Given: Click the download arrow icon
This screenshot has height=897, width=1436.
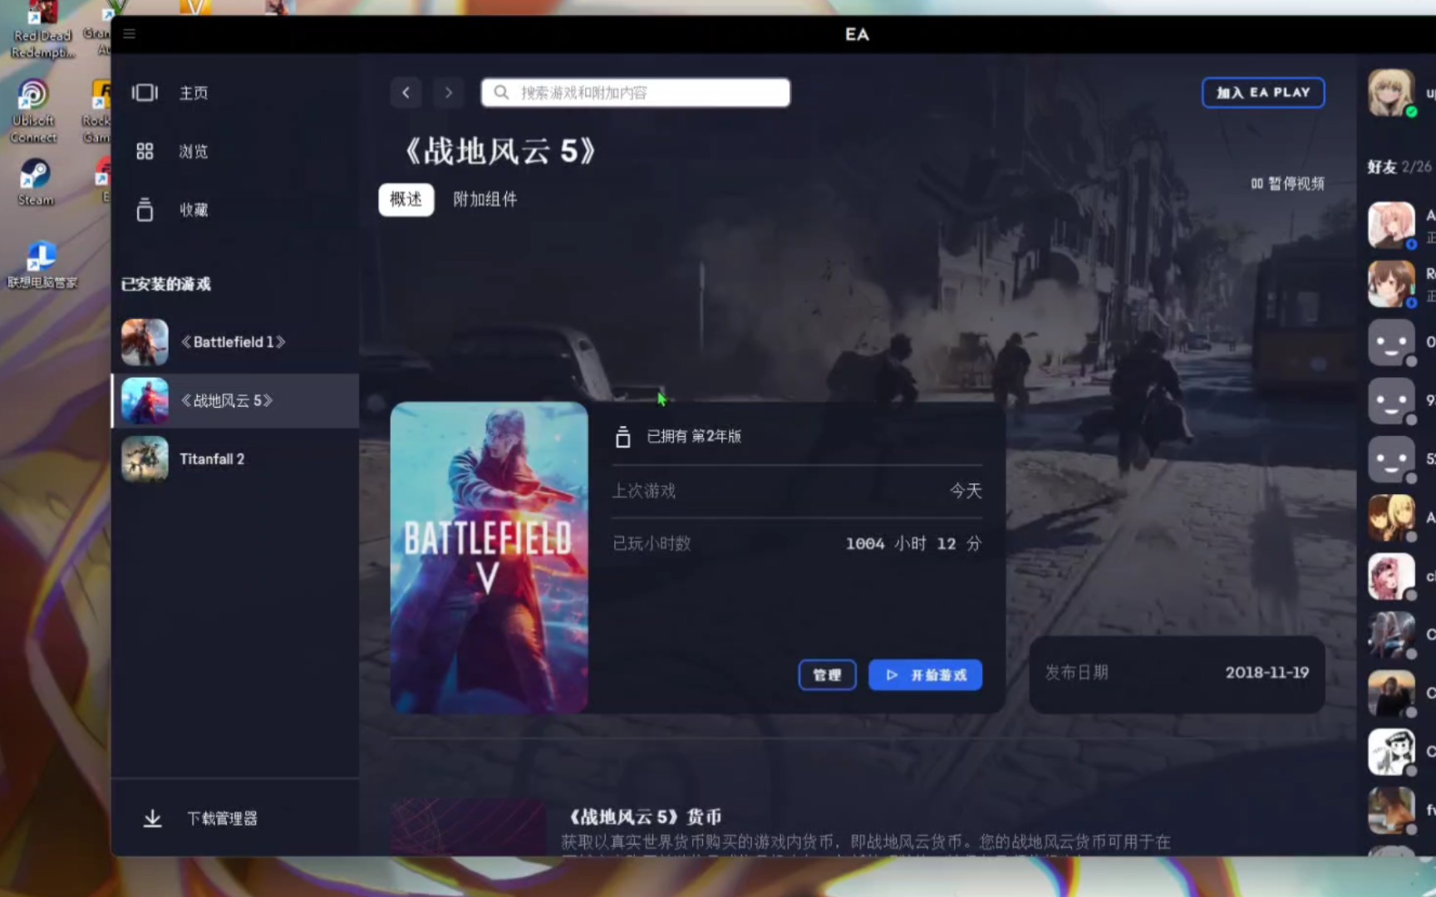Looking at the screenshot, I should 153,819.
